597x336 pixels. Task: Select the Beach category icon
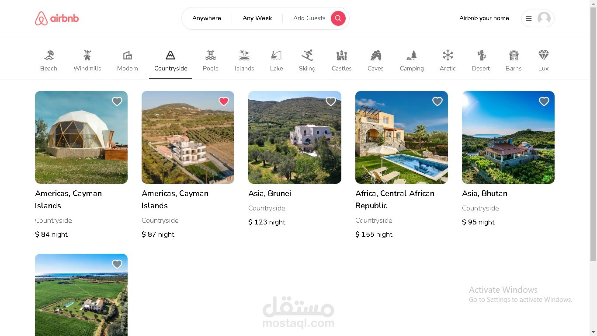tap(49, 55)
